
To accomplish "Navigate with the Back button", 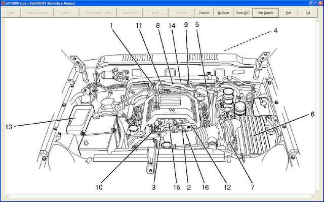I will (x=155, y=13).
